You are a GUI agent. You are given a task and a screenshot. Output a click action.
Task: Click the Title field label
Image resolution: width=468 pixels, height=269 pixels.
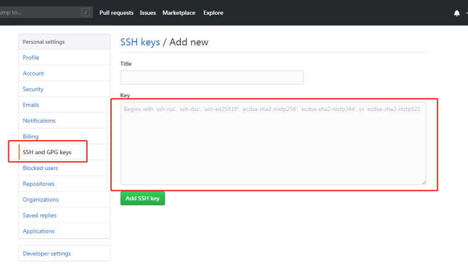click(126, 64)
